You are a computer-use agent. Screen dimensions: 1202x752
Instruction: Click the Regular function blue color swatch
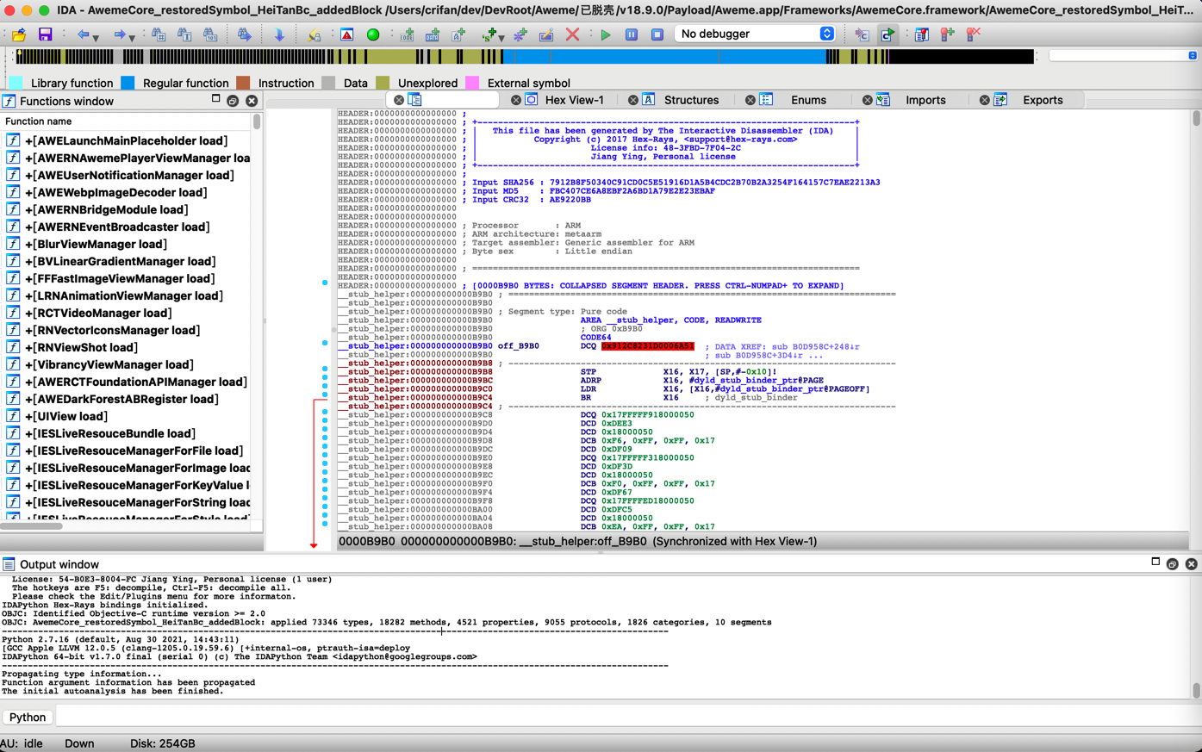coord(128,83)
